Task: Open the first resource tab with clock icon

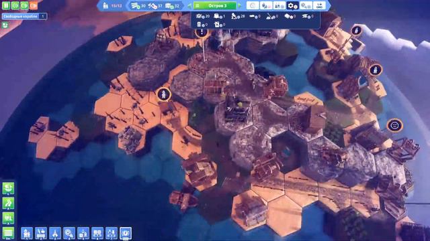Action: click(x=253, y=5)
